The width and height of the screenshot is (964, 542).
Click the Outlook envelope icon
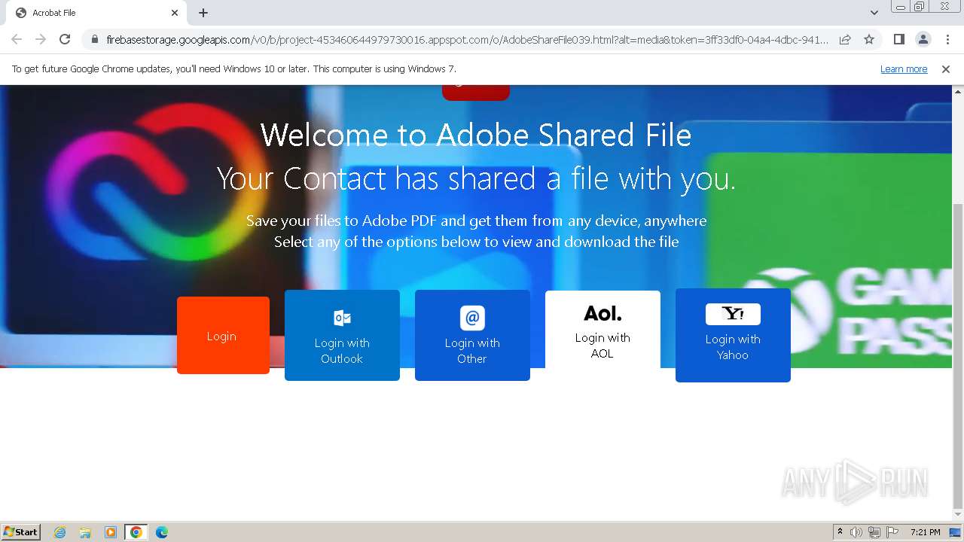point(342,318)
